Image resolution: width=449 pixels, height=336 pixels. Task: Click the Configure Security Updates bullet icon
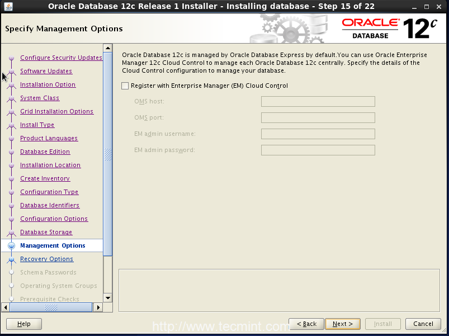pyautogui.click(x=11, y=58)
